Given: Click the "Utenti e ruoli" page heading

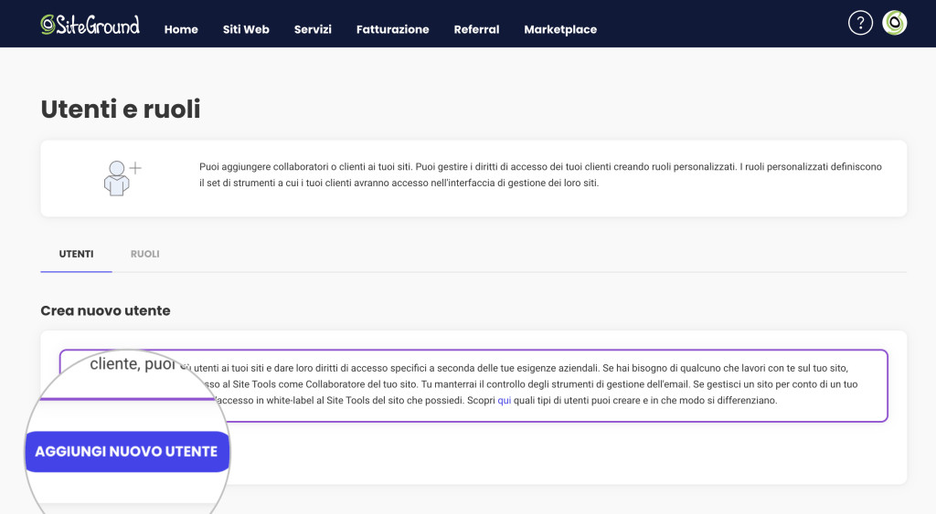Looking at the screenshot, I should [x=121, y=110].
